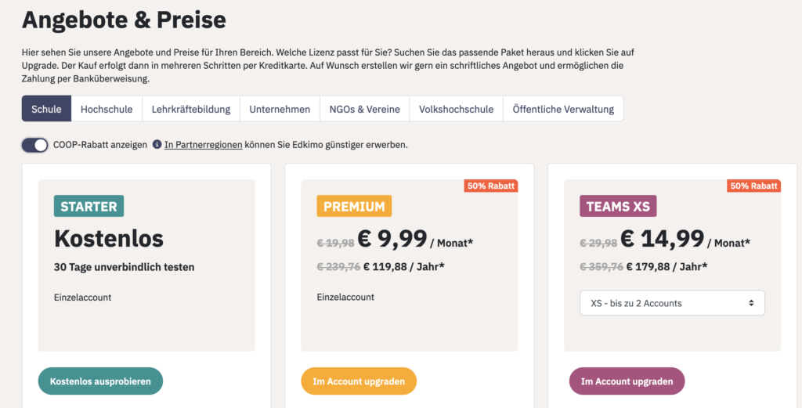
Task: Click the 50% Rabatt badge on Premium
Action: point(491,186)
